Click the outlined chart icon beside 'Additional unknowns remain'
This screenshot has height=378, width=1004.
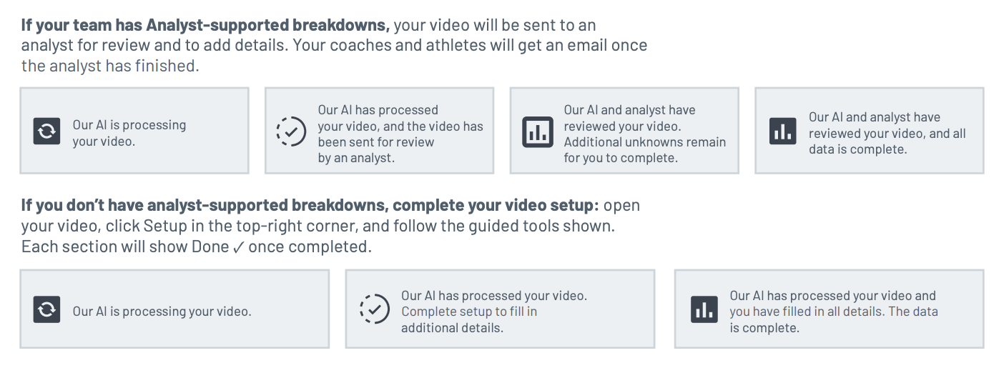coord(538,132)
